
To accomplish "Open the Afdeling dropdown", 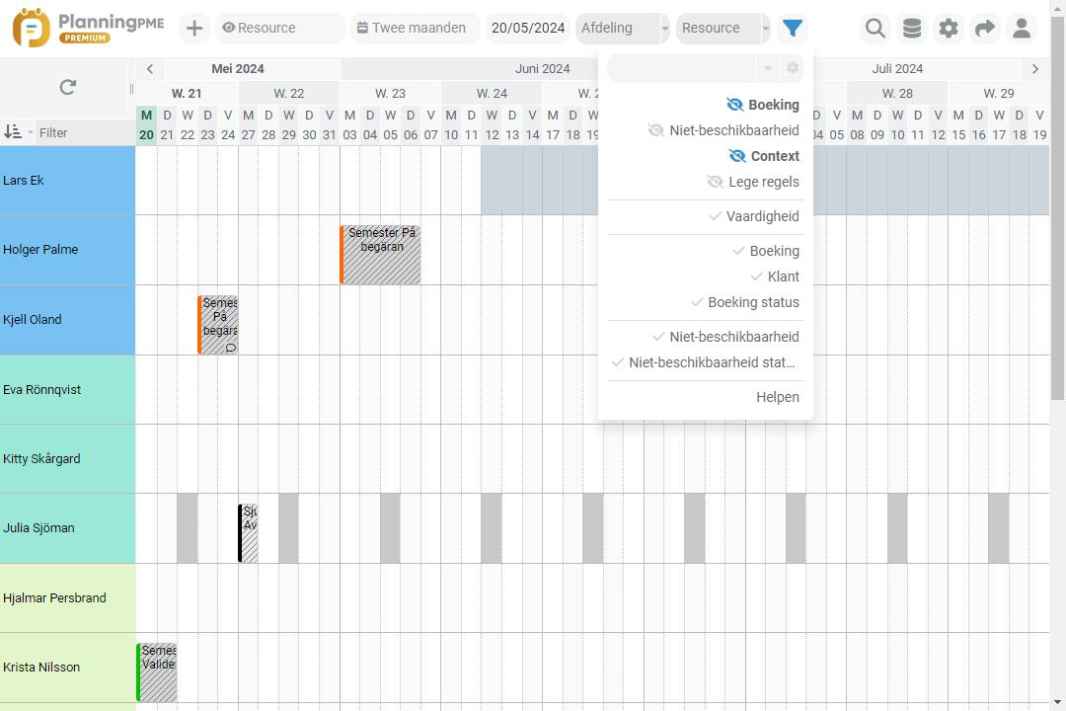I will pyautogui.click(x=623, y=28).
